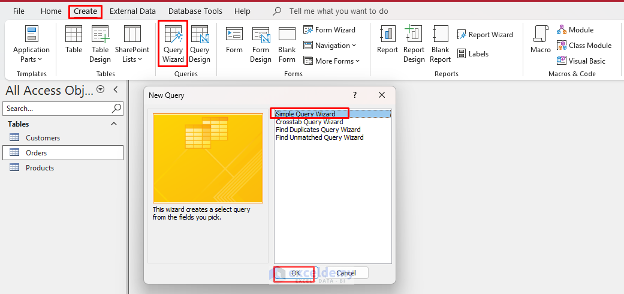Click the New Query dialog help button
This screenshot has height=294, width=624.
coord(355,95)
